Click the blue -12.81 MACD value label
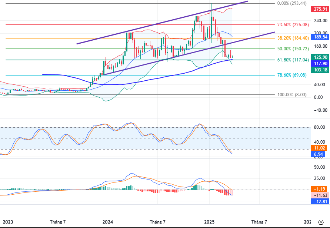The height and width of the screenshot is (228, 330). (320, 201)
